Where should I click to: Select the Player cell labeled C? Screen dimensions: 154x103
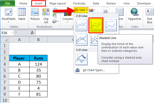[x=19, y=76]
